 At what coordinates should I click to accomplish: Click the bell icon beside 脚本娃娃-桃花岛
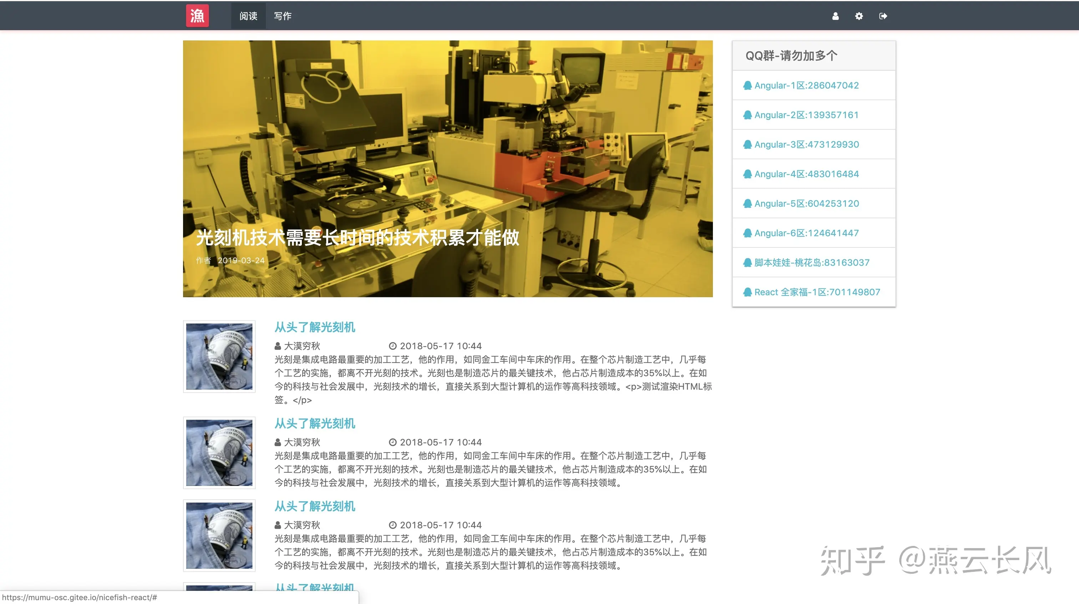click(x=748, y=262)
